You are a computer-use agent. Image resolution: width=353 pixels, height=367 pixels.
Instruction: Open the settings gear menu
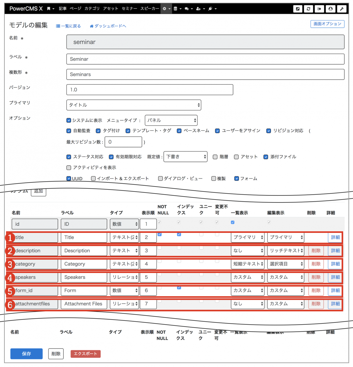pos(165,9)
